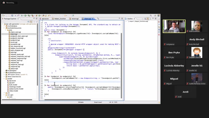Image resolution: width=209 pixels, height=118 pixels.
Task: Minimize the Package Explorer view
Action: point(34,18)
